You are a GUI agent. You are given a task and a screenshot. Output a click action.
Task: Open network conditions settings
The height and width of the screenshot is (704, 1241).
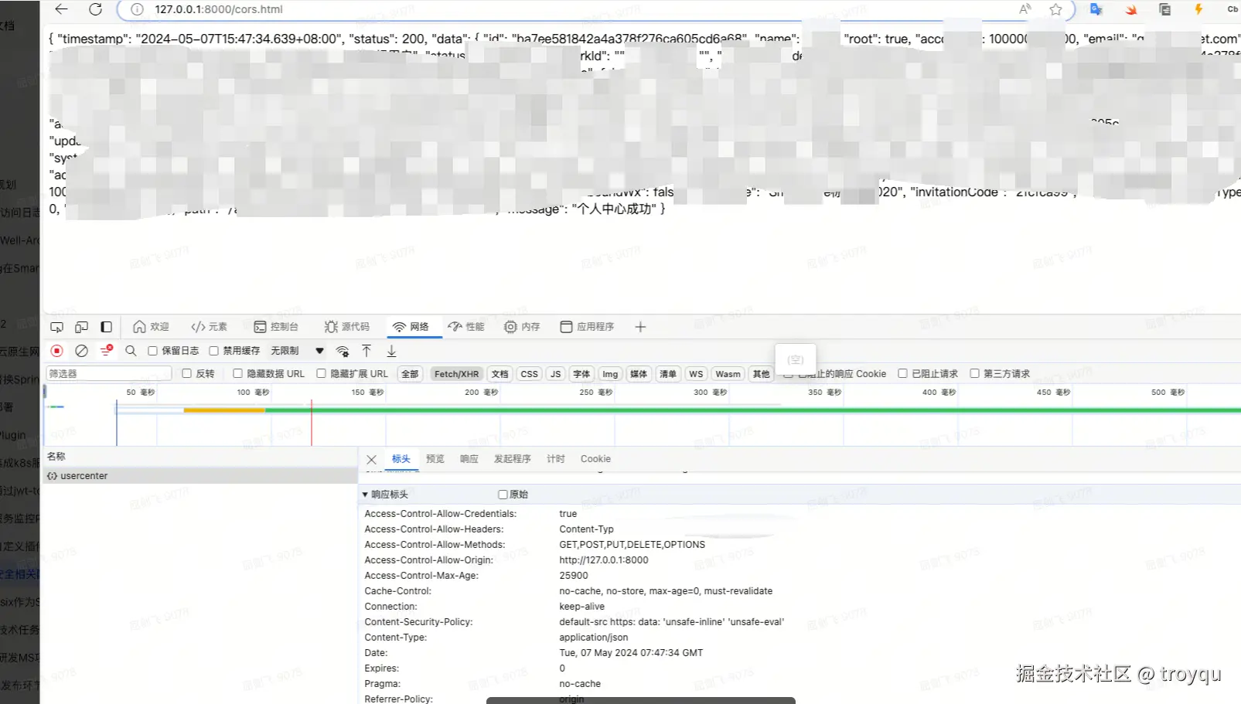click(343, 351)
